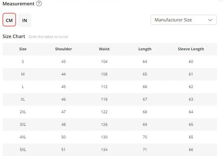The width and height of the screenshot is (223, 156).
Task: Select the 4XL size row
Action: click(23, 137)
